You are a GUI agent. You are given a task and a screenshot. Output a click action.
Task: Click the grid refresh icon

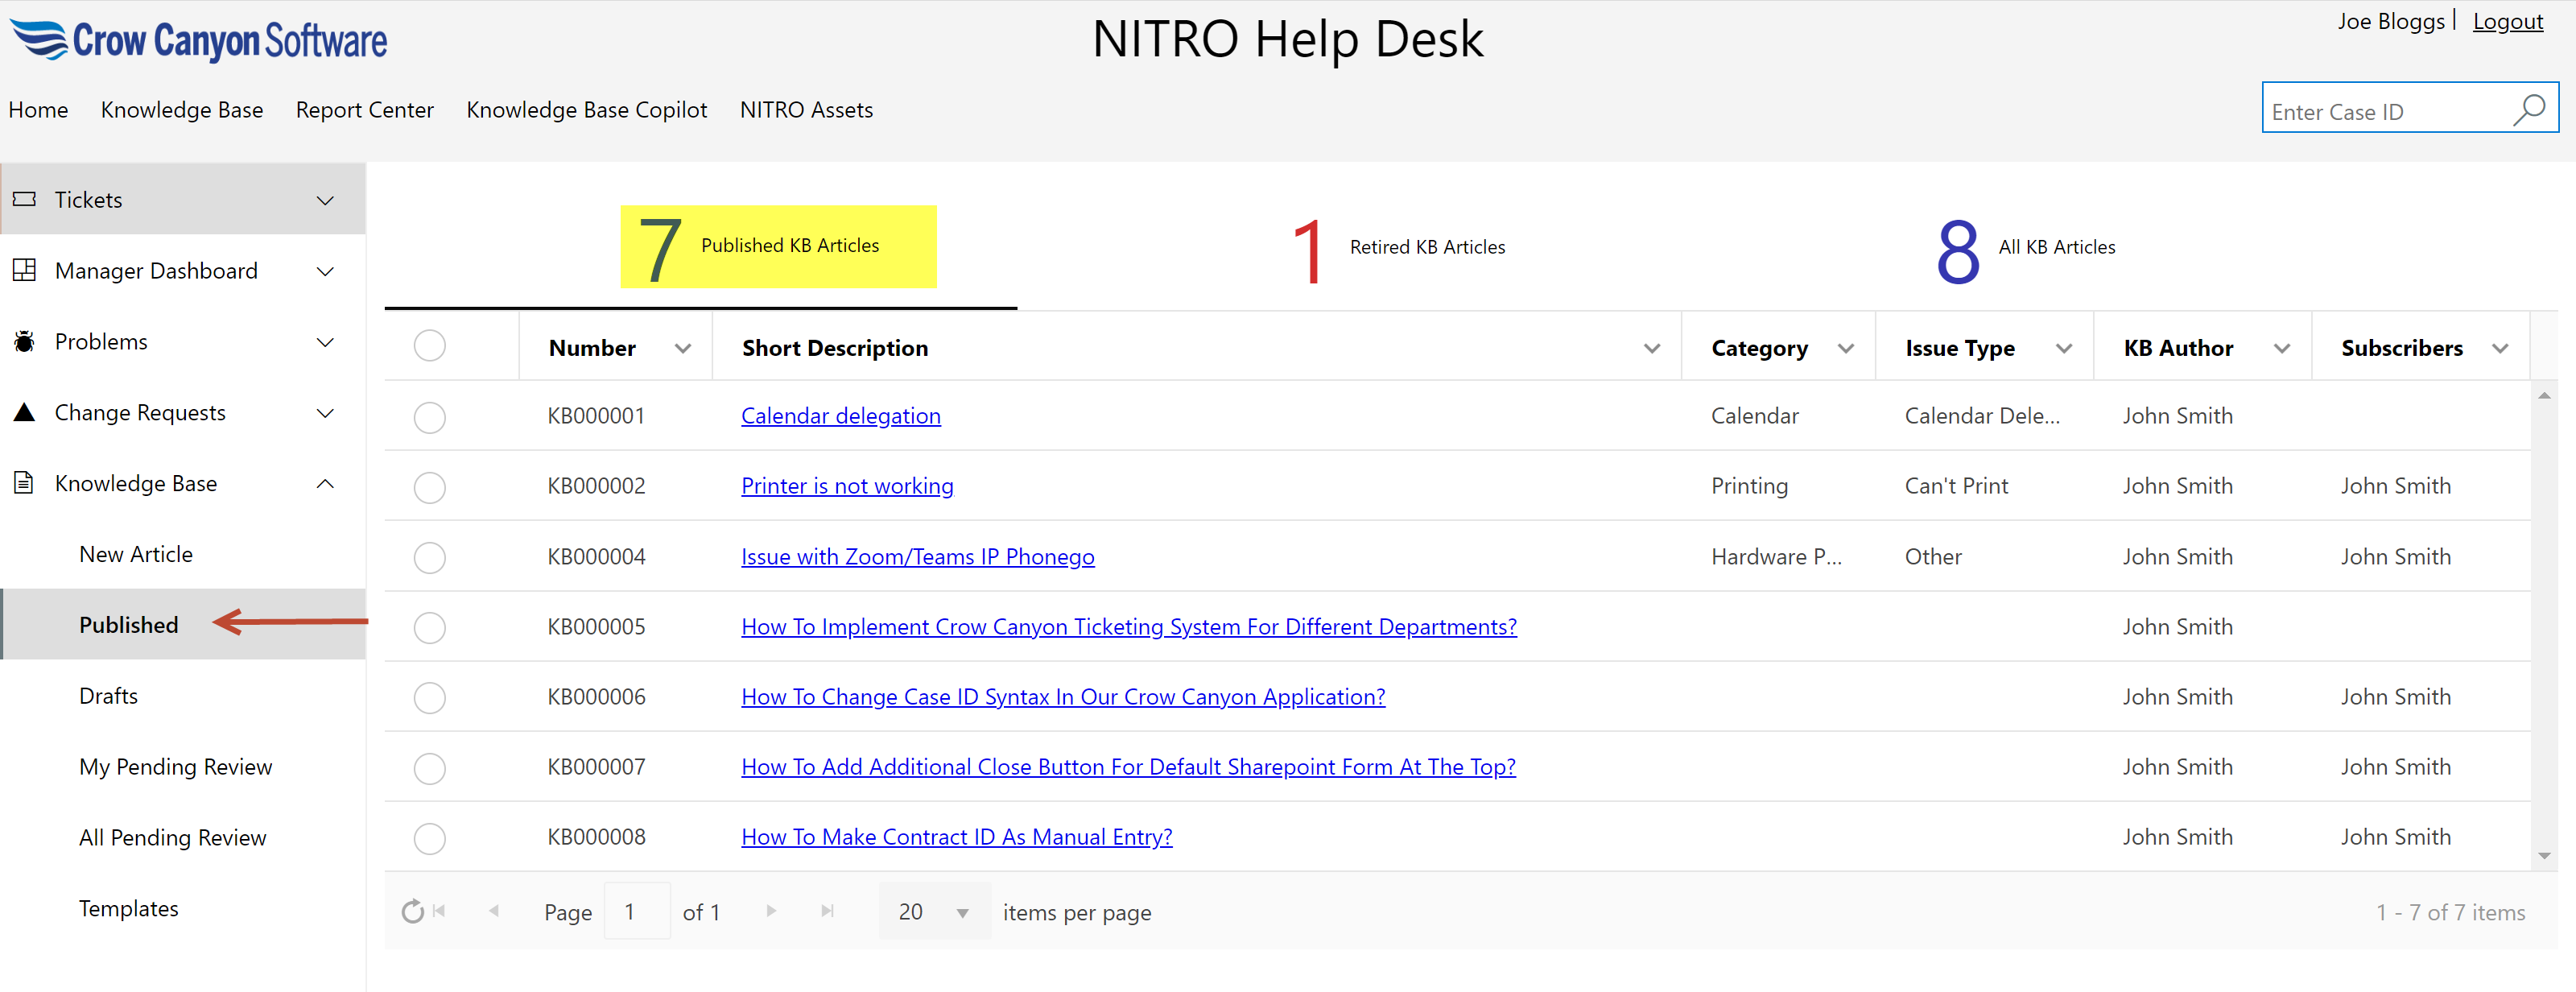point(412,911)
